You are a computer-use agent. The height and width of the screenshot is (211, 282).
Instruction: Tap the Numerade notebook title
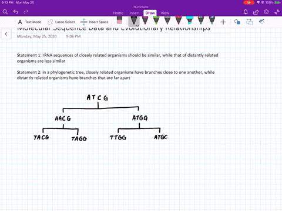click(x=141, y=7)
